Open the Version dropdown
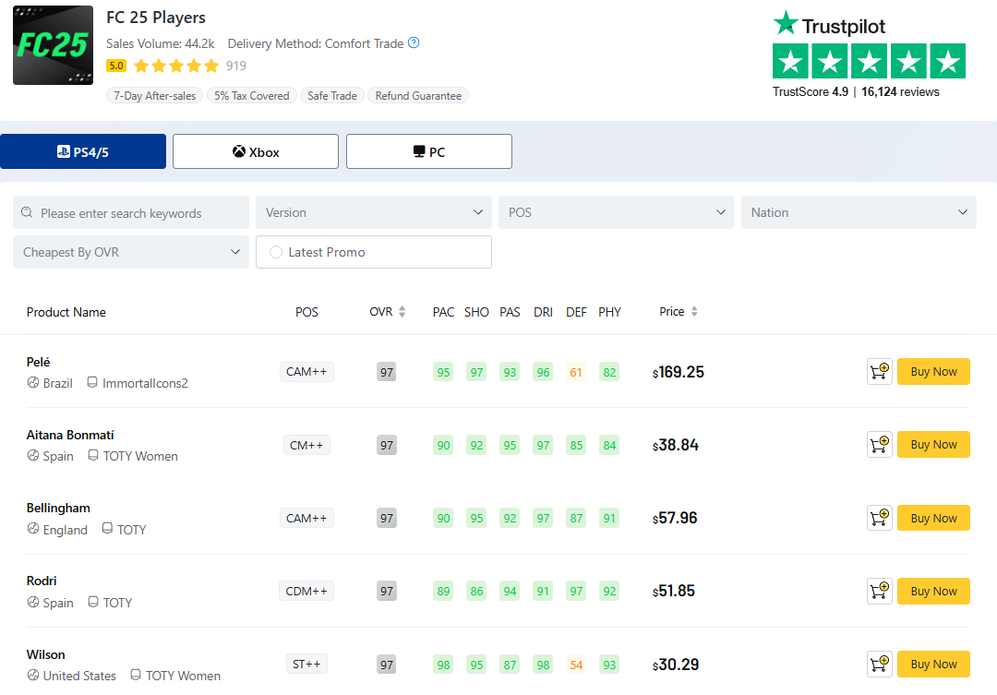 (x=374, y=212)
